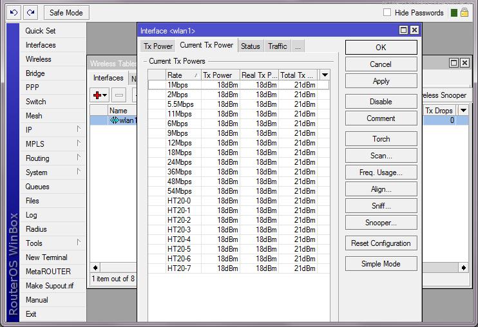The width and height of the screenshot is (478, 327).
Task: Show more tabs via ellipsis tab
Action: coord(298,46)
